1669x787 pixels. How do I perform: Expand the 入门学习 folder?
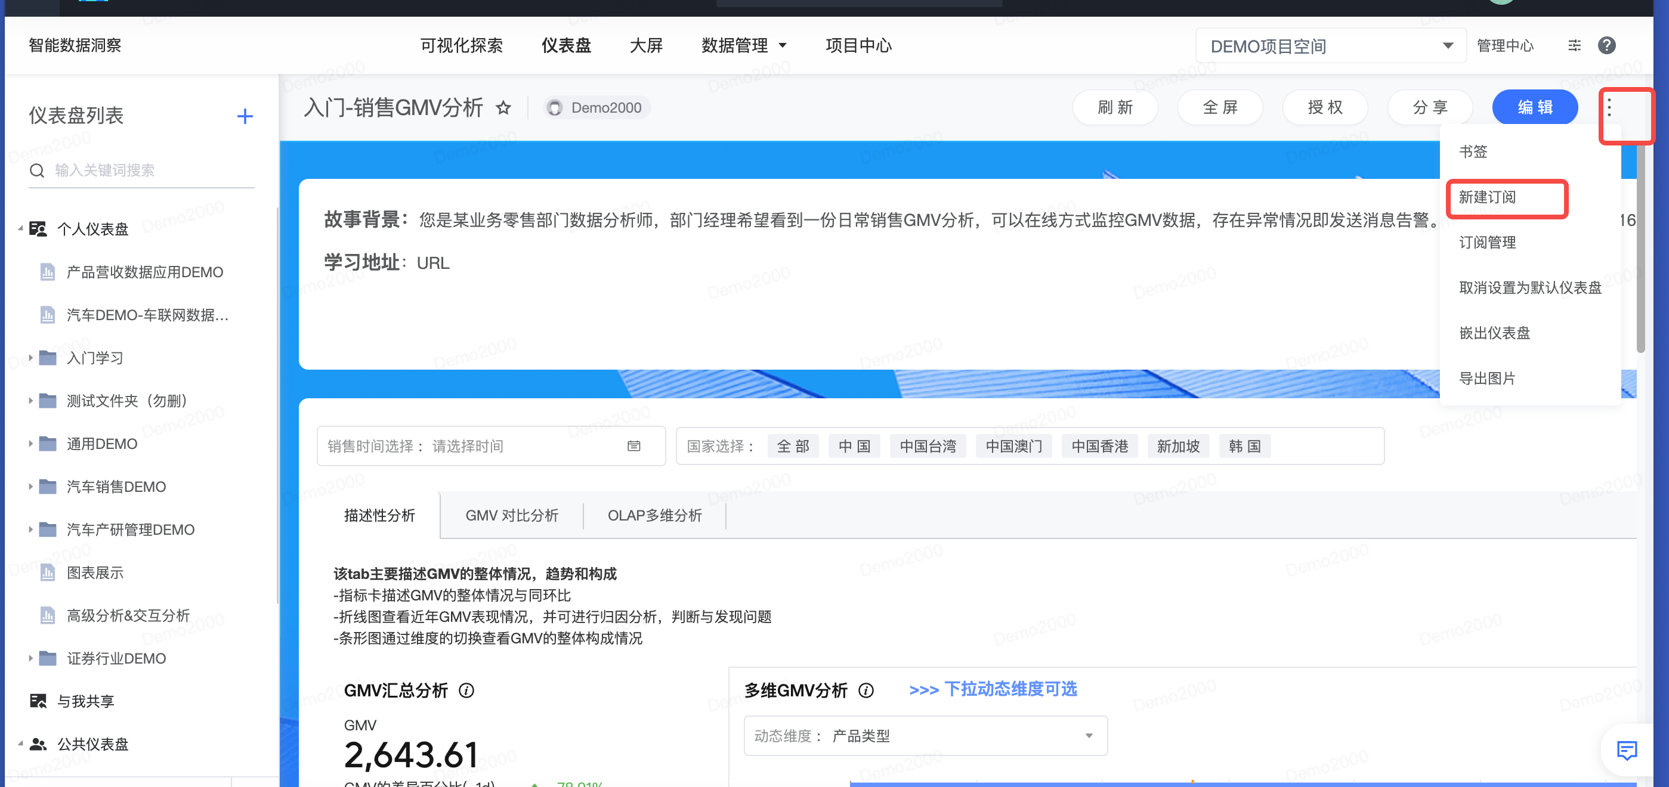pos(30,358)
